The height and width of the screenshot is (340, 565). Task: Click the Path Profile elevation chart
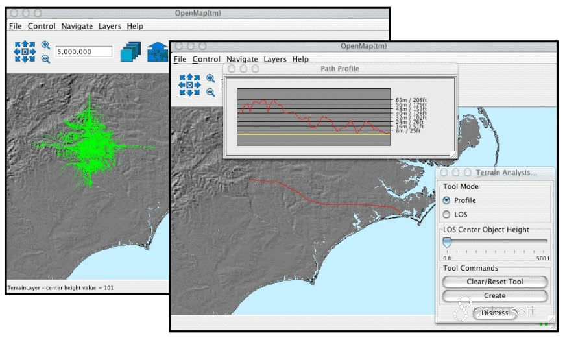pyautogui.click(x=313, y=117)
